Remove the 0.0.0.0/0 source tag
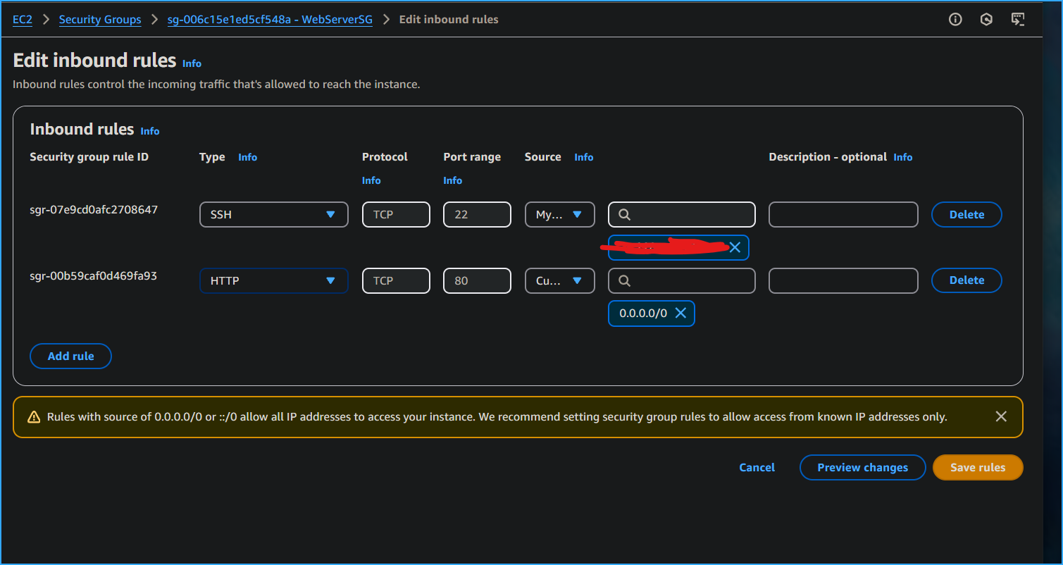Image resolution: width=1063 pixels, height=565 pixels. point(679,313)
